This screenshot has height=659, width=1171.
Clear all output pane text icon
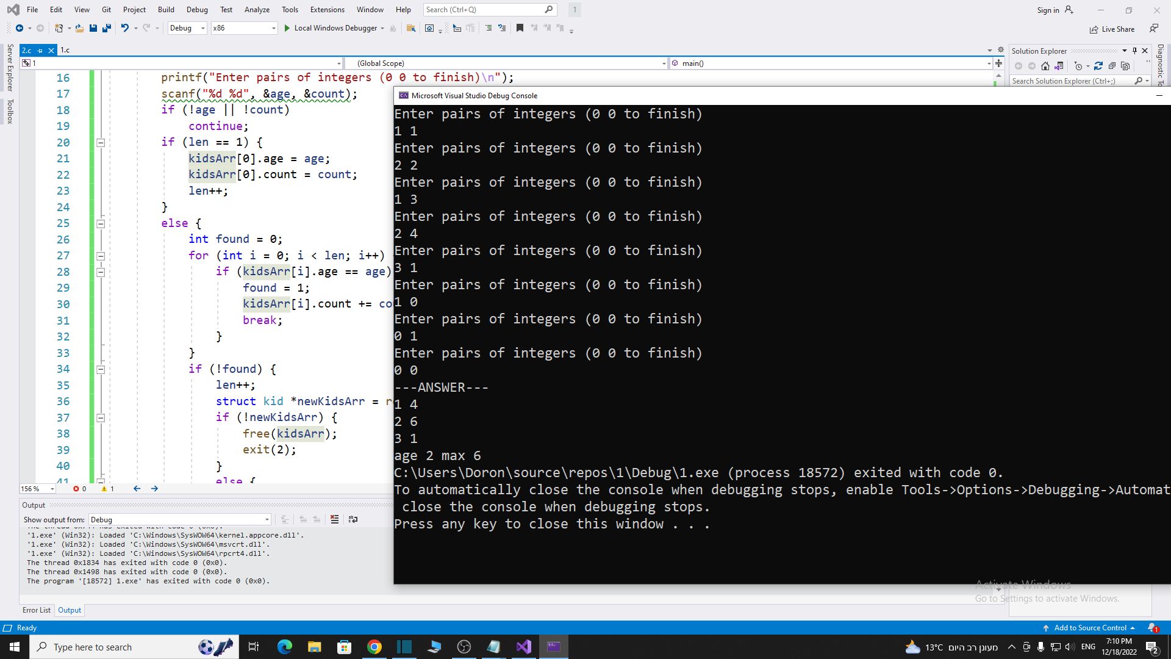click(334, 519)
